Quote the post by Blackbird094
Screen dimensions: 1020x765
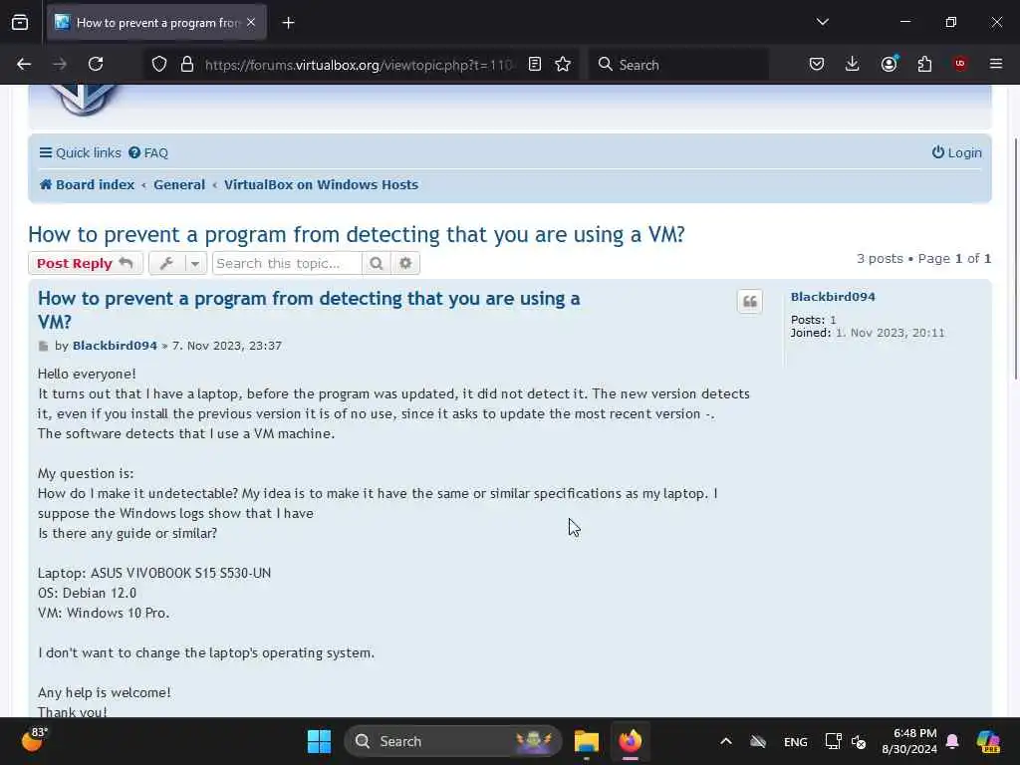click(749, 302)
